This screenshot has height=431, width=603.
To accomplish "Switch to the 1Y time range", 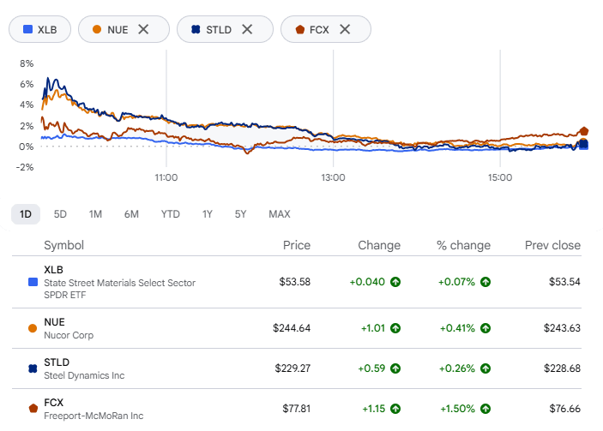I will coord(208,214).
